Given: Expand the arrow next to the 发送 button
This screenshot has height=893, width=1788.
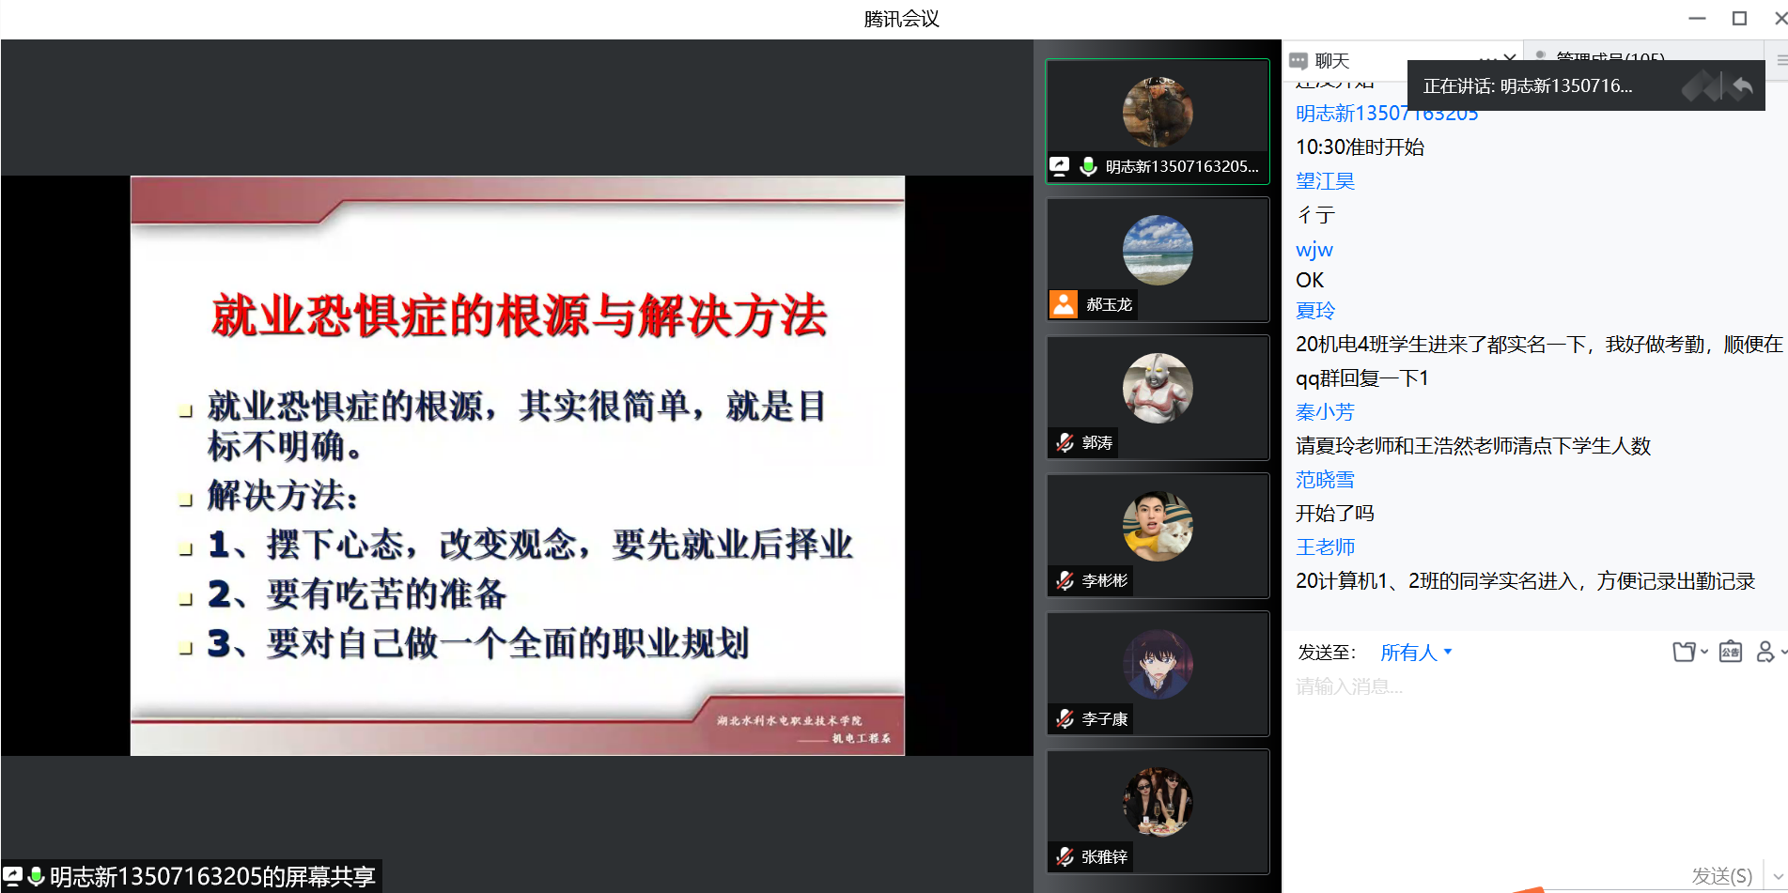Looking at the screenshot, I should coord(1777,876).
